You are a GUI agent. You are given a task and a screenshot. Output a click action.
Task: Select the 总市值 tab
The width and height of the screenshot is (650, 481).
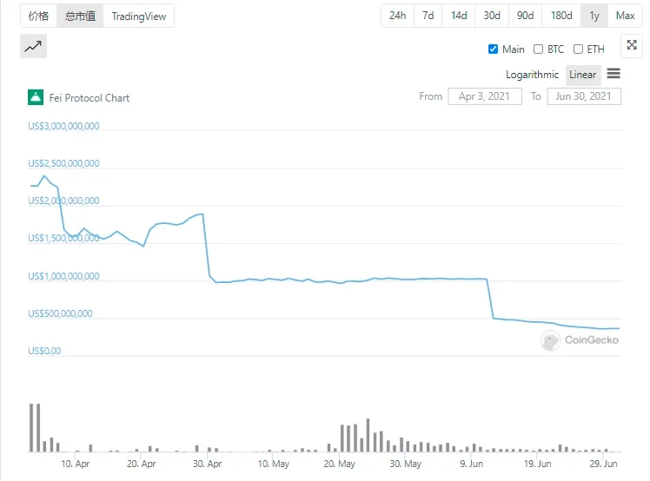coord(80,16)
